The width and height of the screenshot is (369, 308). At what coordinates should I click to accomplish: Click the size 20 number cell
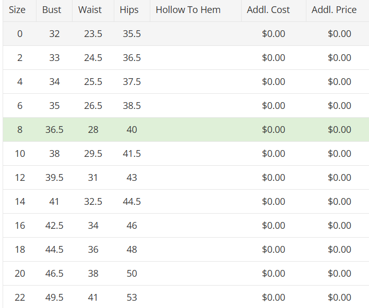[20, 274]
